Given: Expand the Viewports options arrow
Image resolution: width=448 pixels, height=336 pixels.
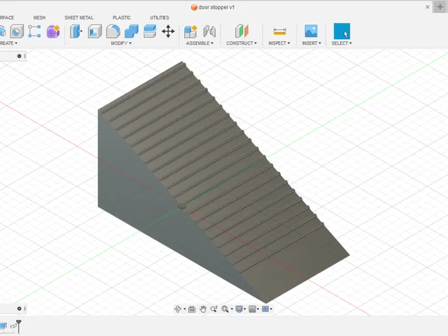Looking at the screenshot, I should pyautogui.click(x=271, y=309).
